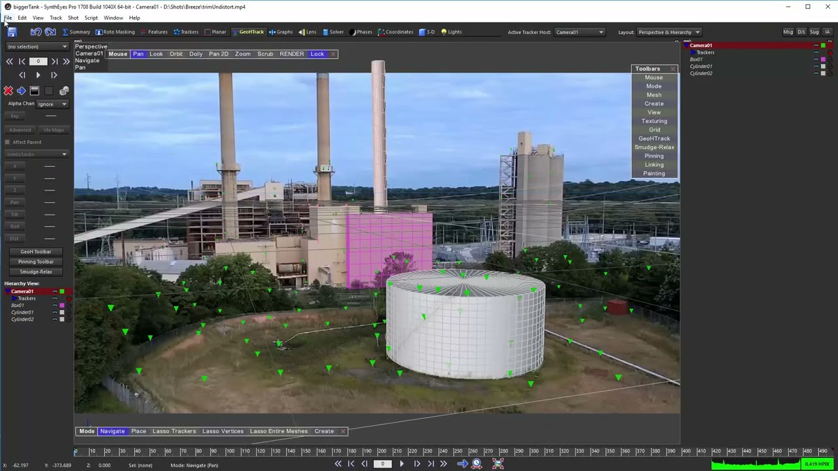Image resolution: width=838 pixels, height=471 pixels.
Task: Click the red X delete icon
Action: pyautogui.click(x=8, y=91)
